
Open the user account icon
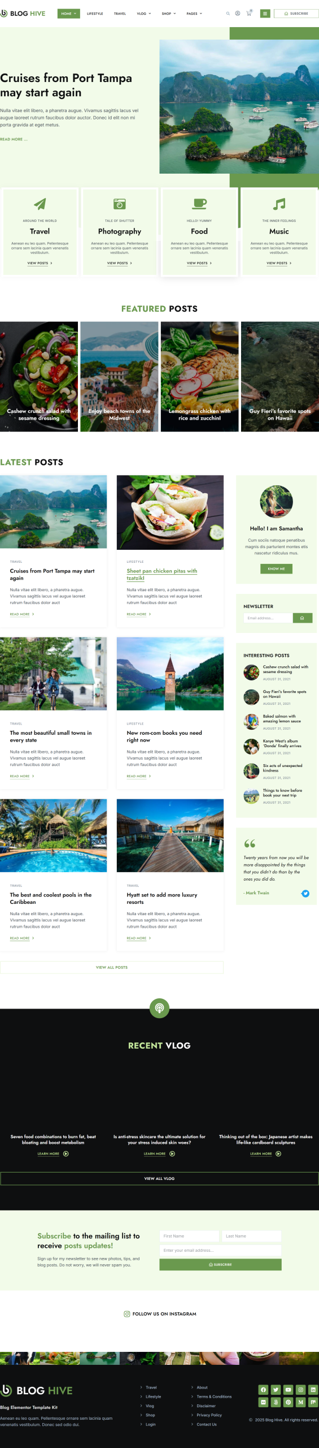pyautogui.click(x=238, y=14)
